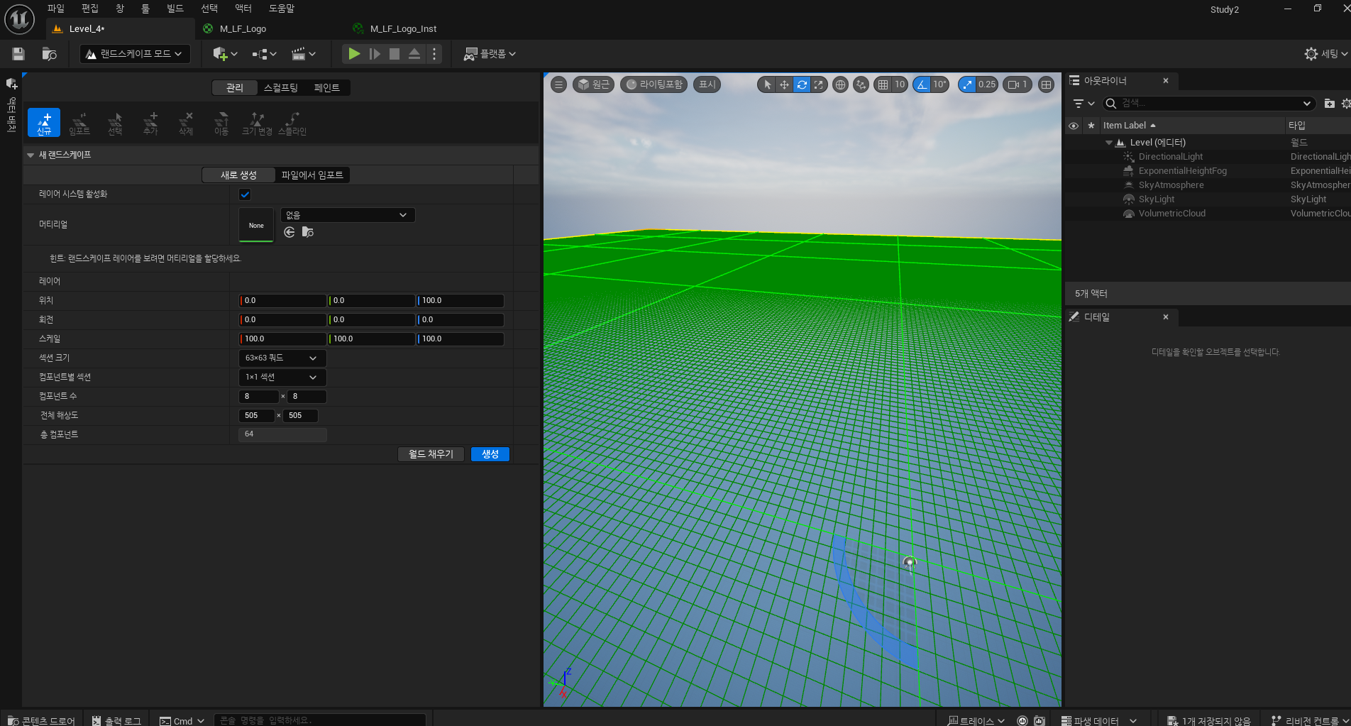Switch to the Manage (관리) tab
This screenshot has height=726, width=1351.
234,88
